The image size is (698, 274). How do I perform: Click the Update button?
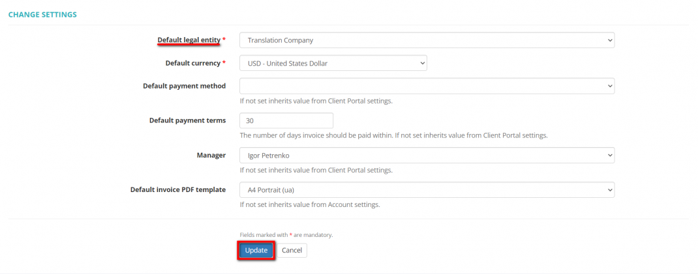256,251
